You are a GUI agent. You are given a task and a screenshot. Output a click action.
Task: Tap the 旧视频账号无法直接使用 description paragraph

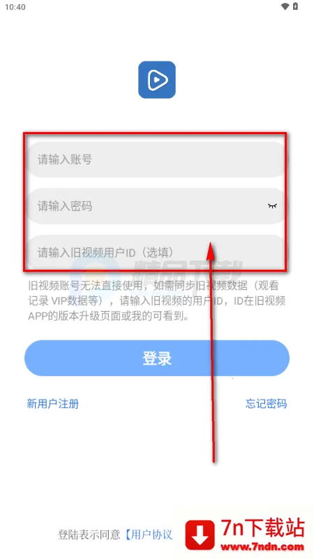pos(156,301)
